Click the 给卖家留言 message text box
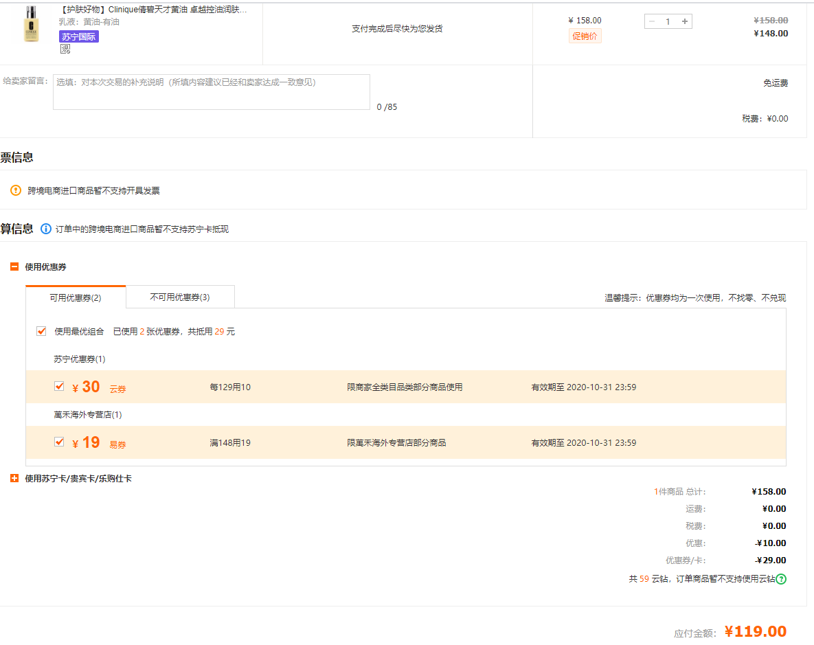 point(212,92)
